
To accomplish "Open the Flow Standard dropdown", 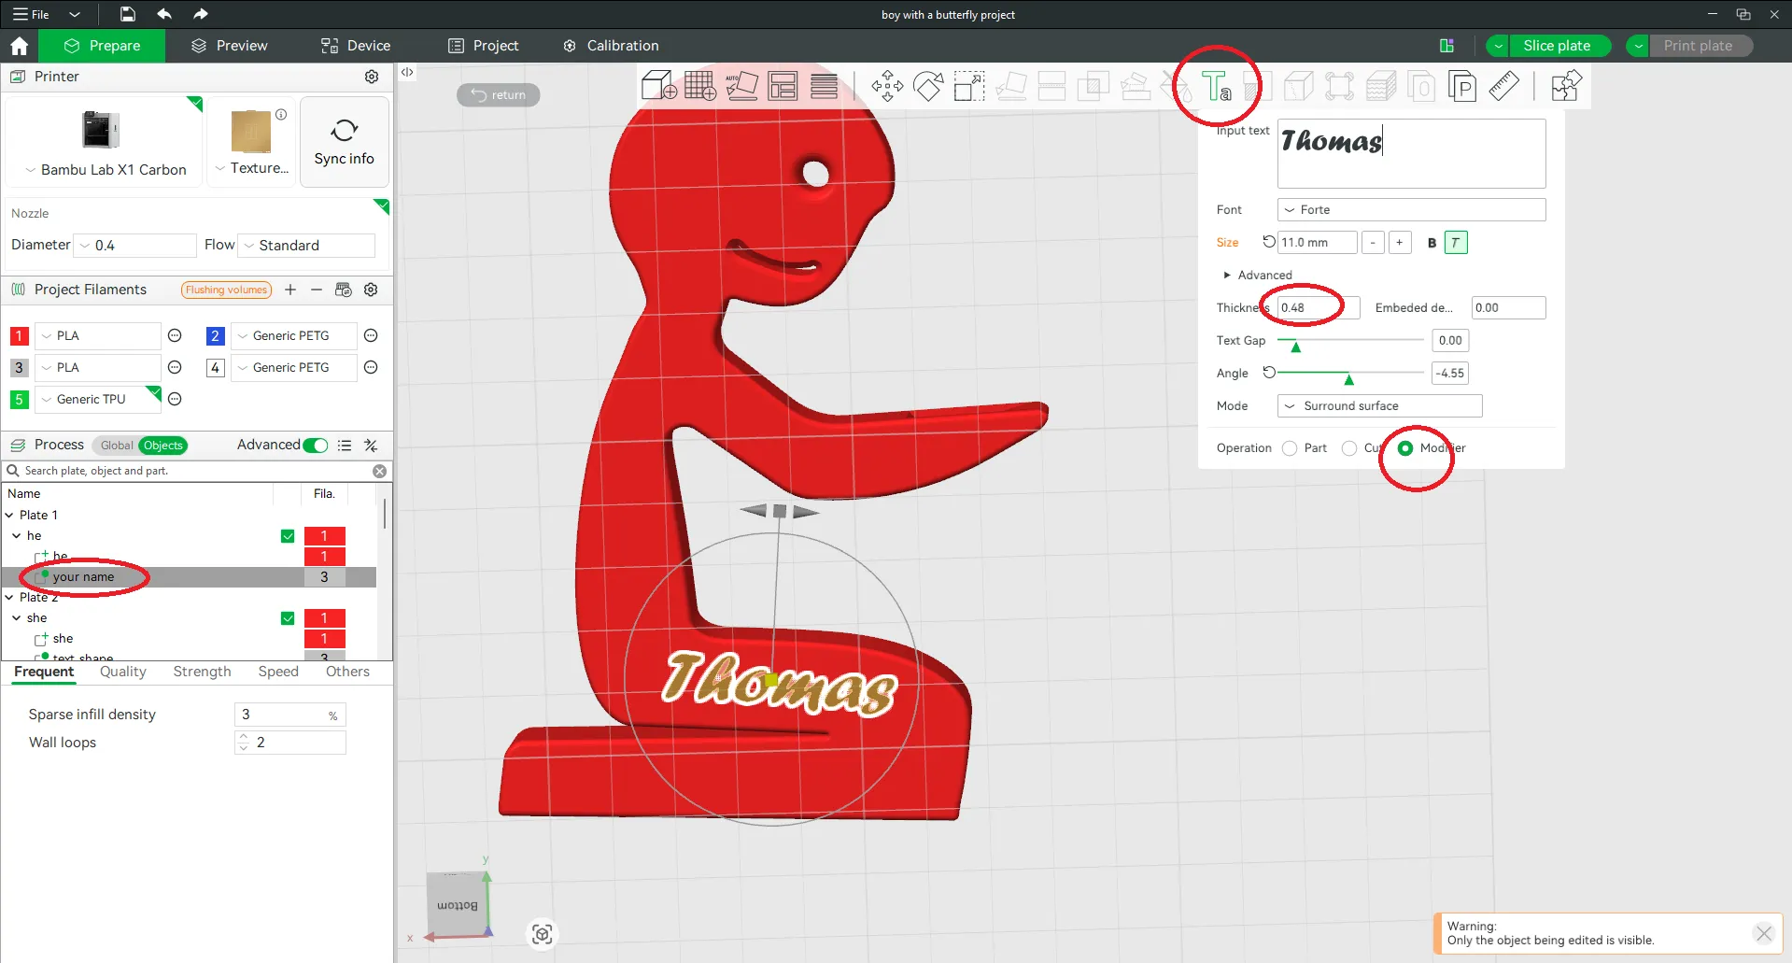I will pyautogui.click(x=306, y=246).
